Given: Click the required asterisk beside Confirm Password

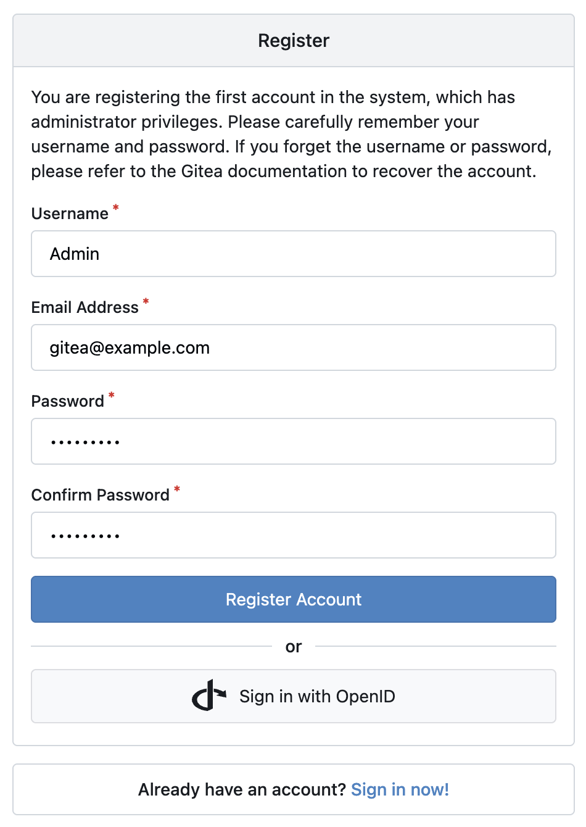Looking at the screenshot, I should point(177,489).
